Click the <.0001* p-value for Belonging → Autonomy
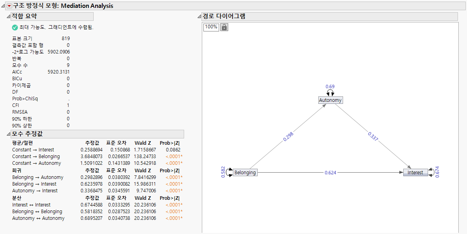 tap(174, 177)
